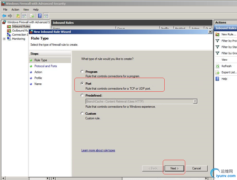This screenshot has width=237, height=180.
Task: Select the Profile wizard step
Action: click(x=38, y=78)
